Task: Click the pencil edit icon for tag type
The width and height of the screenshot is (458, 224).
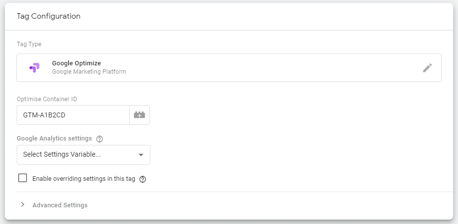Action: [428, 68]
